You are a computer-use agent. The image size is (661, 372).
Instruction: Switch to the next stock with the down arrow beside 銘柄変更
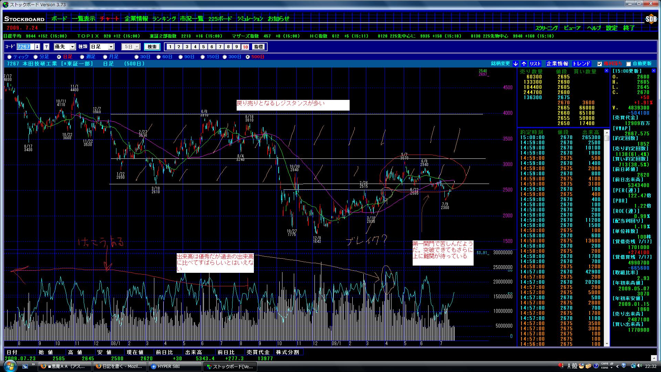click(515, 64)
